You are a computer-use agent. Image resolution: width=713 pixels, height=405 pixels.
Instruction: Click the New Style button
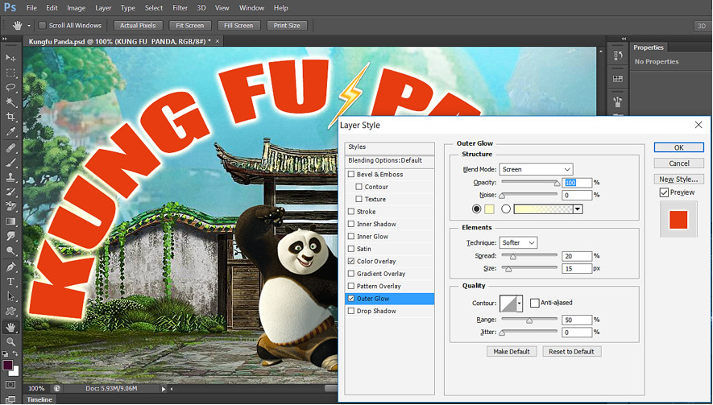tap(679, 179)
